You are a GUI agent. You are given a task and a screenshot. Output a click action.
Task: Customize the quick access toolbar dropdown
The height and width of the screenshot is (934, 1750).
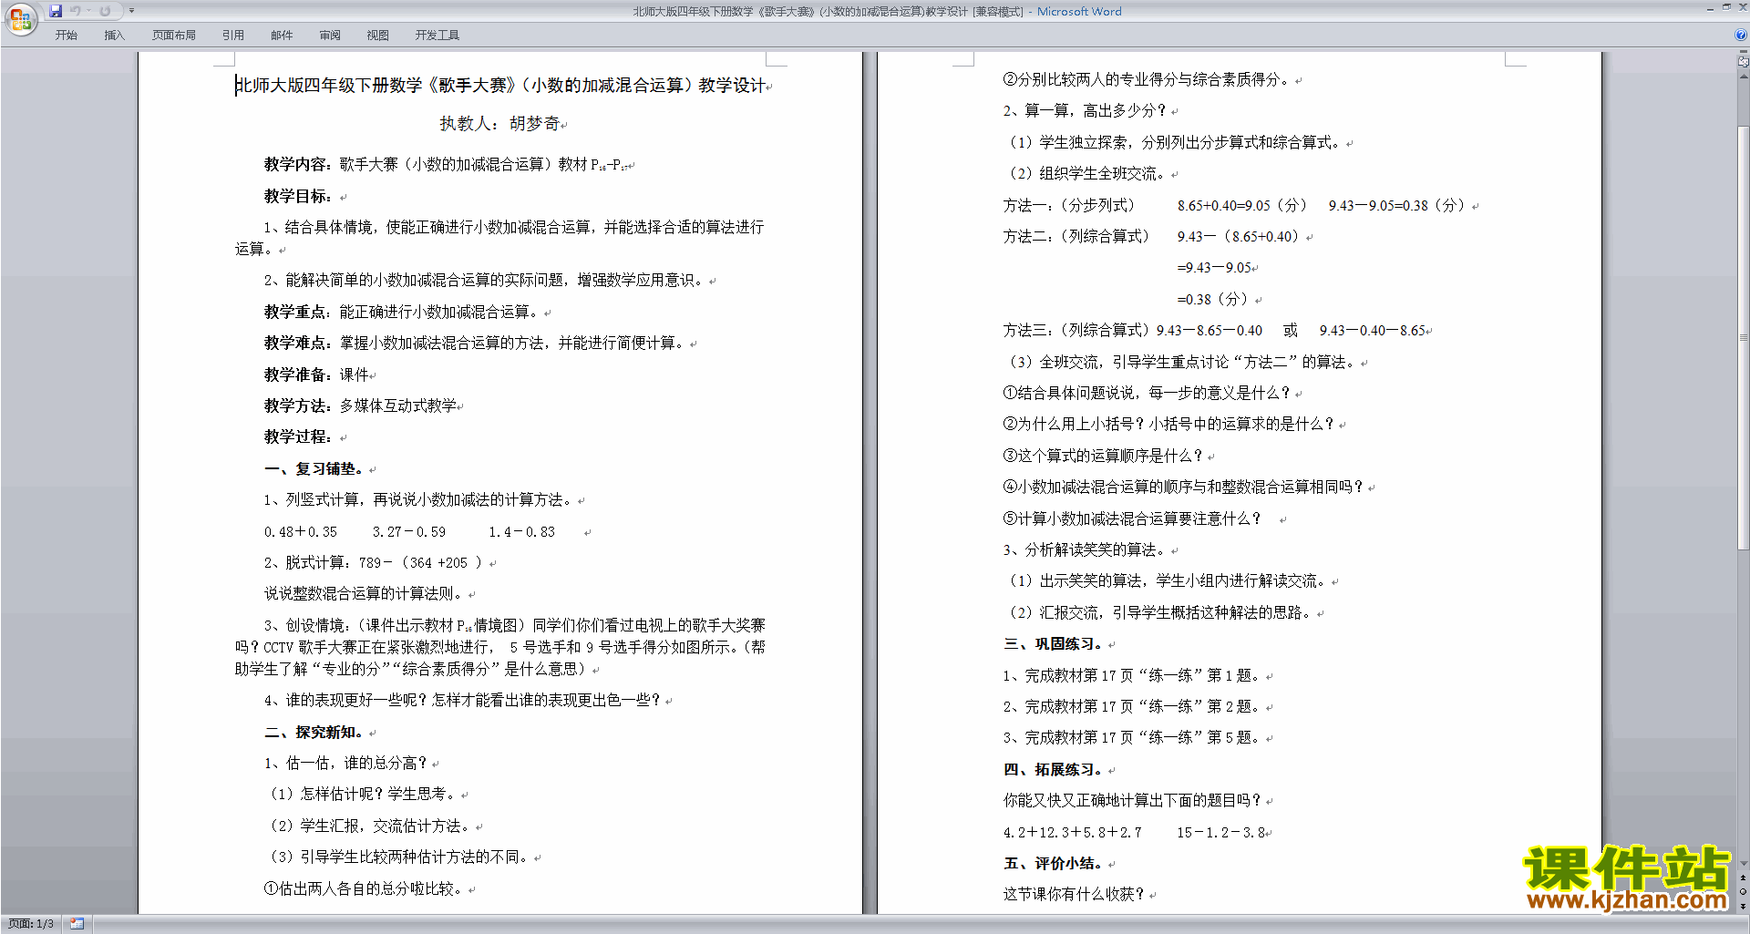coord(131,11)
